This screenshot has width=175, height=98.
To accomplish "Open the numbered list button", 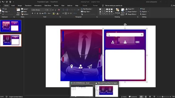I will [x=68, y=10].
